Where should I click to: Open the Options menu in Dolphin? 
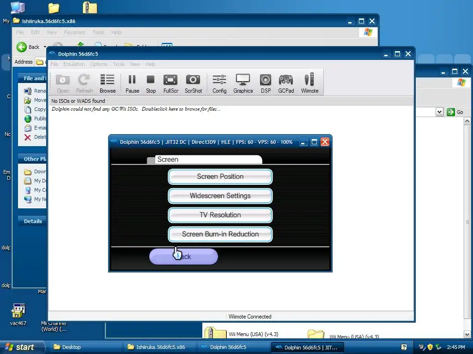coord(99,64)
